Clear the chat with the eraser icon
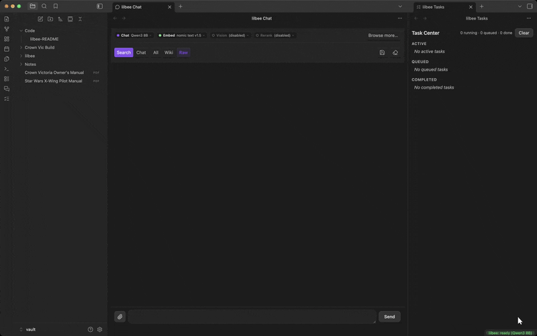 coord(395,52)
